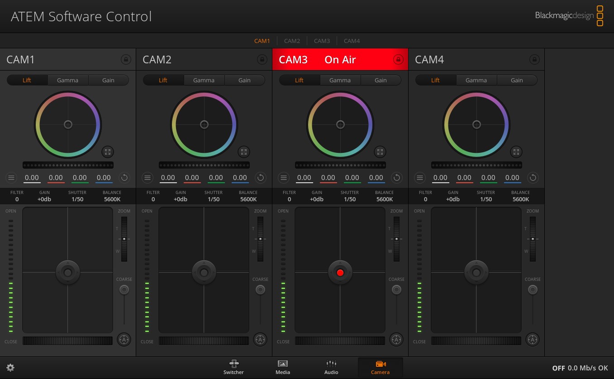
Task: Reset CAM3 color correction values
Action: click(397, 178)
